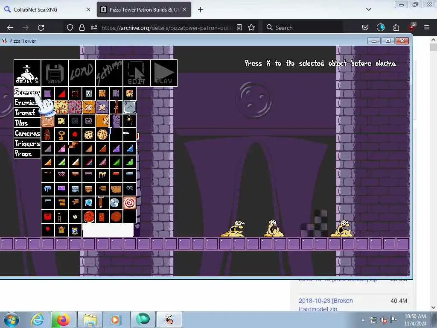Switch to Edit cursor mode
This screenshot has height=328, width=437.
click(x=137, y=73)
